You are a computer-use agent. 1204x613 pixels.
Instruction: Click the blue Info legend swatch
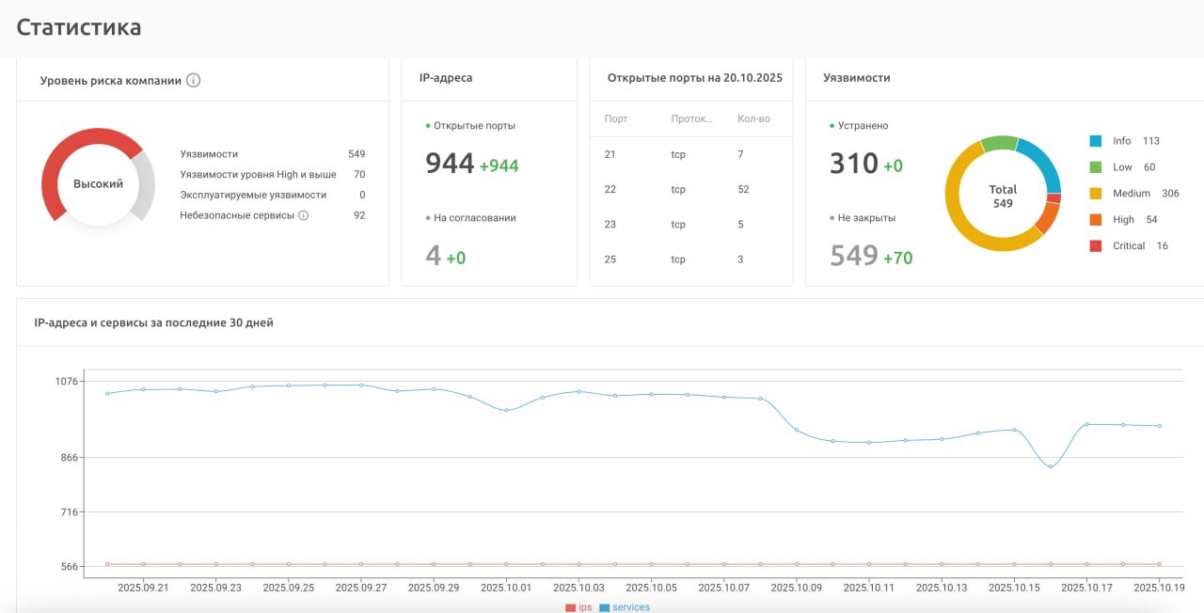pyautogui.click(x=1096, y=141)
